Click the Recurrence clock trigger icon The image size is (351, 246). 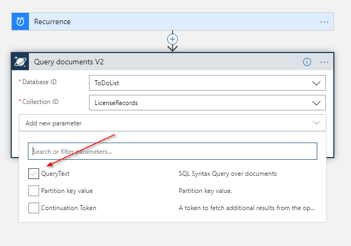coord(20,22)
